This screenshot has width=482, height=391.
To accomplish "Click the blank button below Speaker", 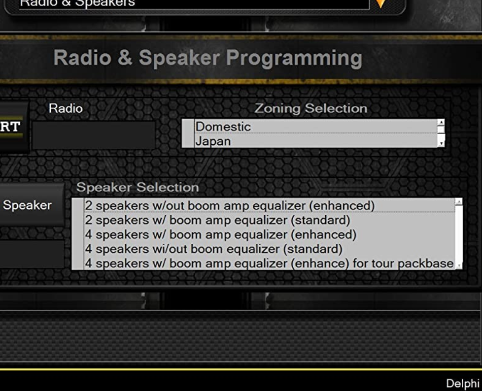I will pos(32,254).
